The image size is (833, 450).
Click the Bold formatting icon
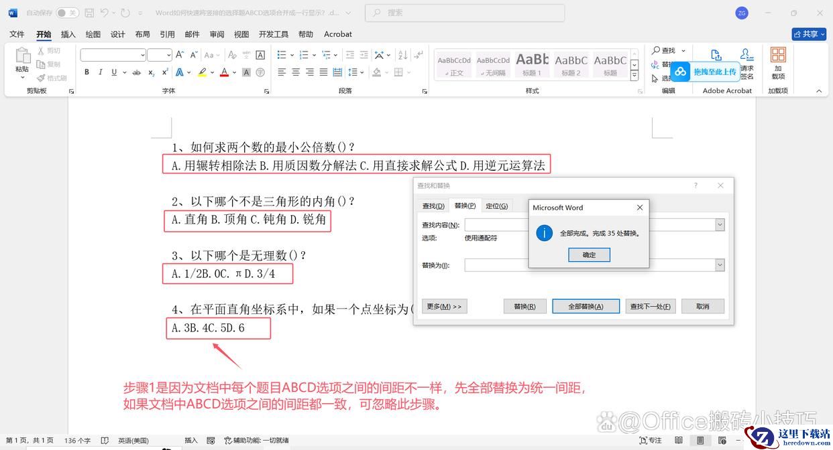tap(87, 72)
